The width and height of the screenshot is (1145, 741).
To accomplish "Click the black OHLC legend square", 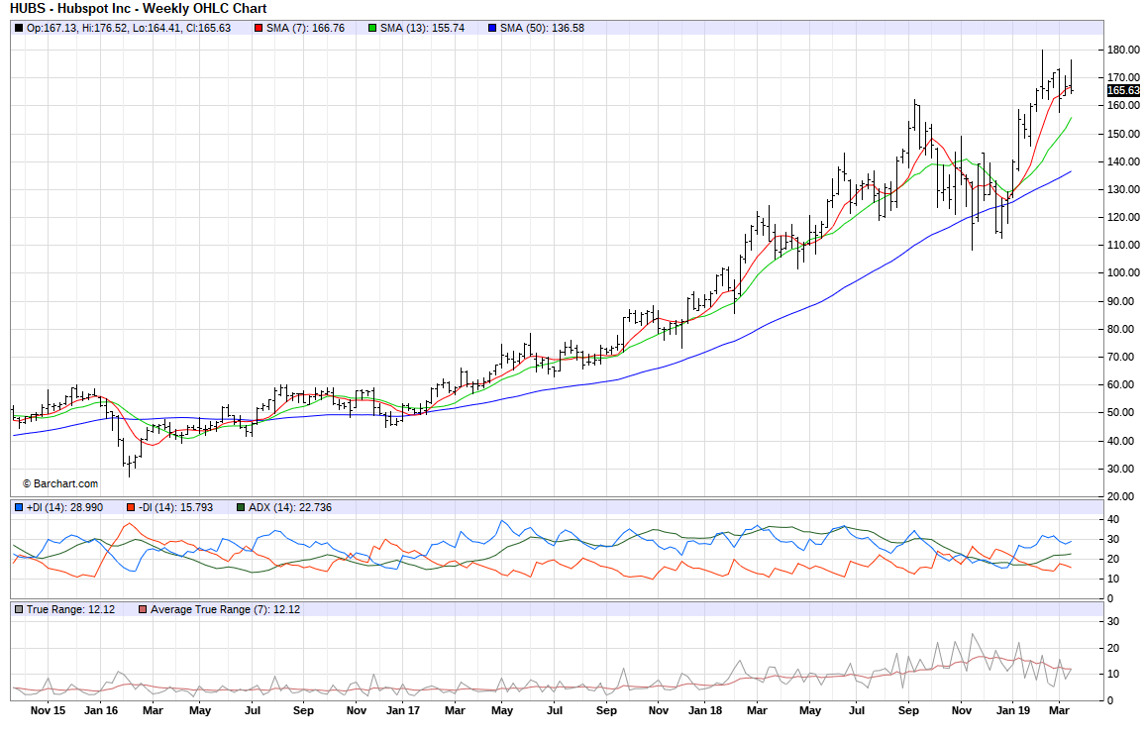I will [x=19, y=28].
